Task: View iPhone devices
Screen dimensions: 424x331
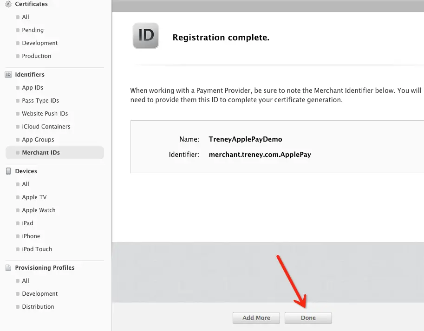Action: 31,236
